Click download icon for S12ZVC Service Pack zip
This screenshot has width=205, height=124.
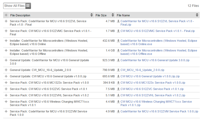point(118,89)
